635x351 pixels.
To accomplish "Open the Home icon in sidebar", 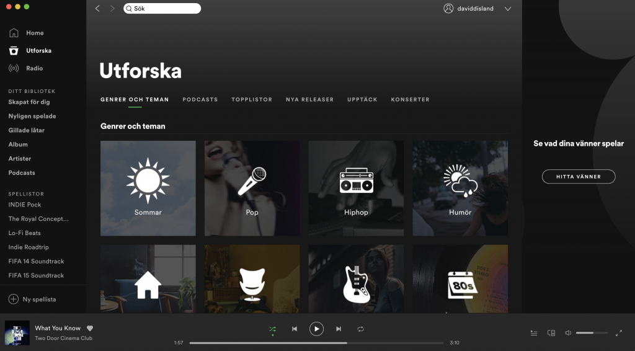I will (x=14, y=33).
